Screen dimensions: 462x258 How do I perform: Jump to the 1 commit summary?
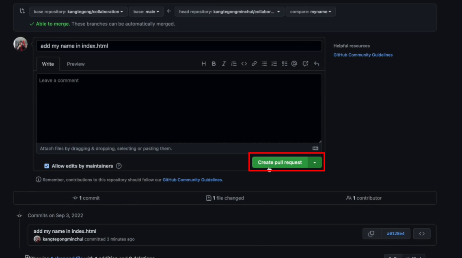(x=86, y=198)
